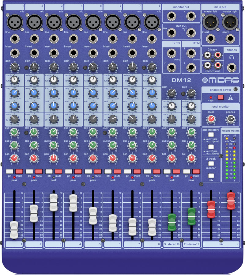Click master right XLR output
Viewport: 245px width, 275px height.
tap(230, 22)
